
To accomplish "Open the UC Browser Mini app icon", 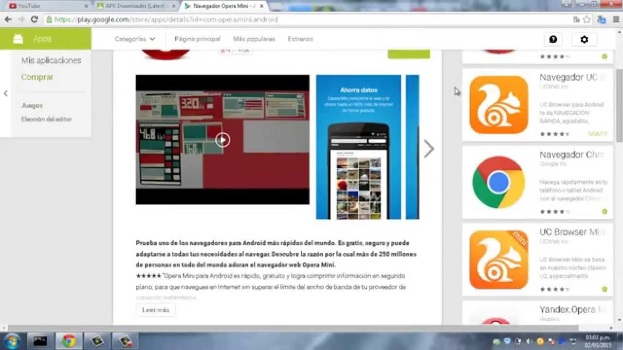I will click(498, 260).
